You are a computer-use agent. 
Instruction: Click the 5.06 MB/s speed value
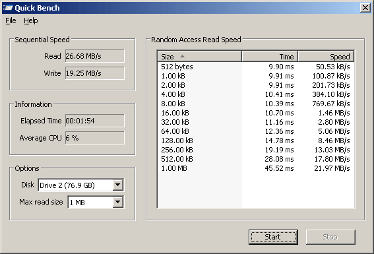334,131
